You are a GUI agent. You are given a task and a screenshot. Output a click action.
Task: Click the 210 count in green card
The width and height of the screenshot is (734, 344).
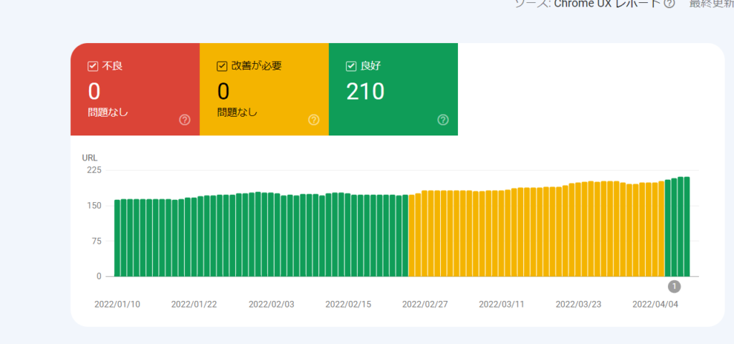point(365,92)
